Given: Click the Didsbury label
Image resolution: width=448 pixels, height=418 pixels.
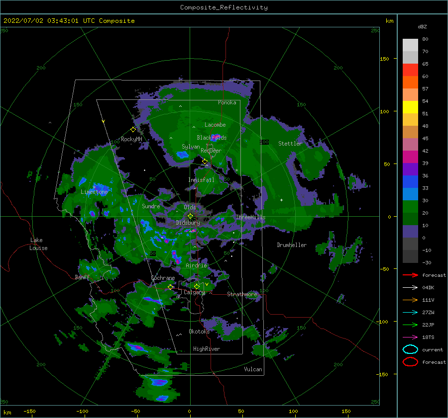Looking at the screenshot, I should tap(188, 223).
